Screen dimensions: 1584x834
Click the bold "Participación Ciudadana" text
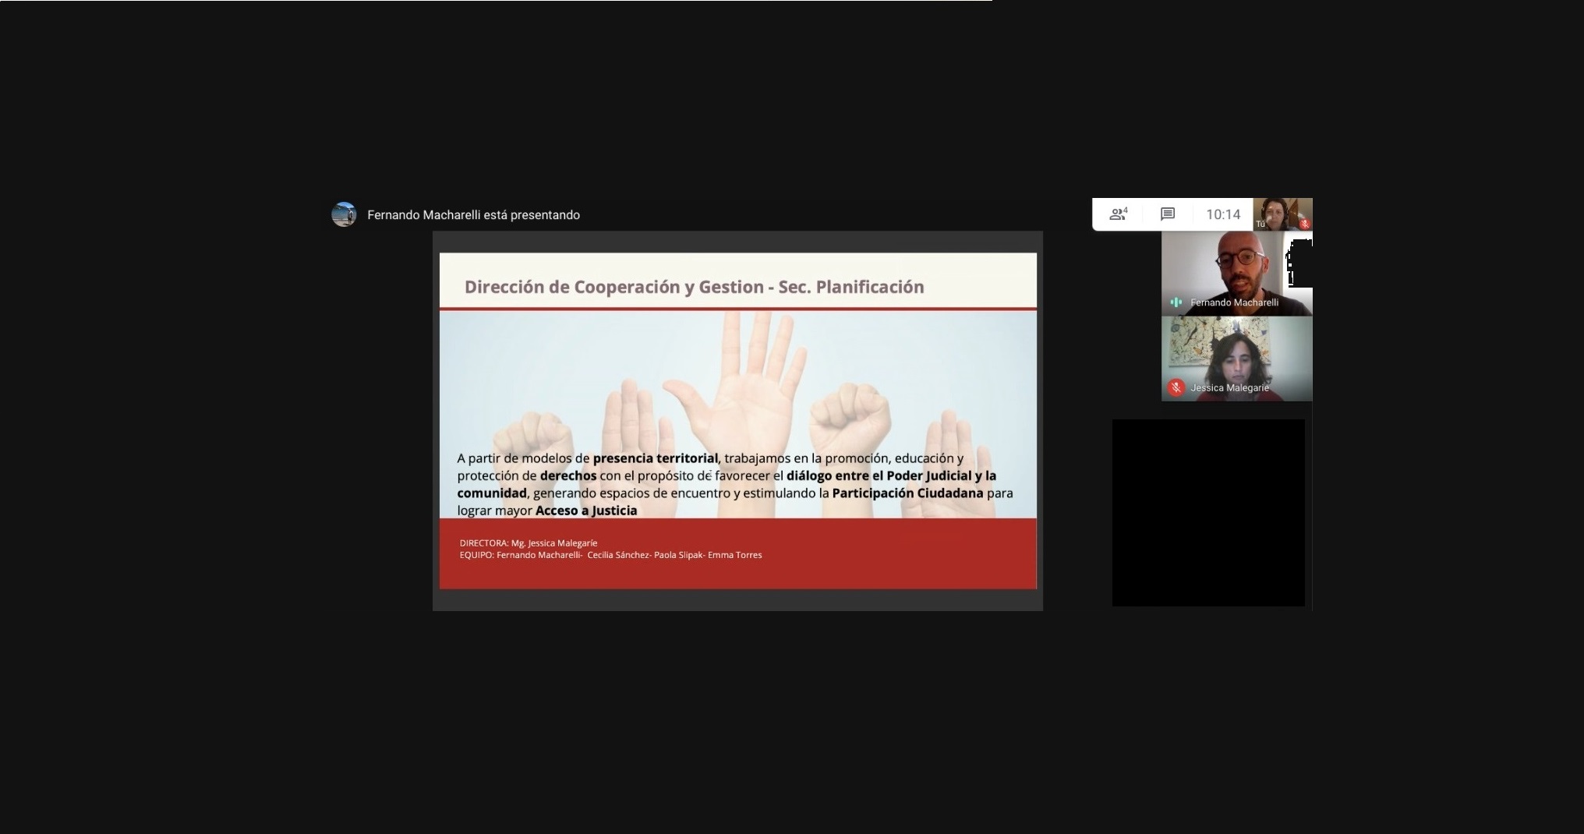pyautogui.click(x=907, y=493)
